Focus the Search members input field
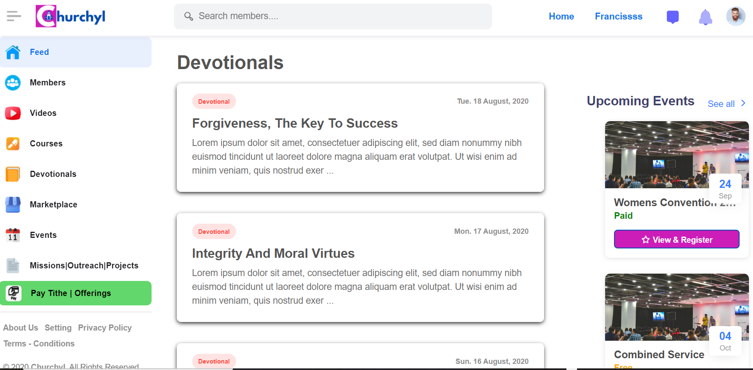753x370 pixels. coord(333,16)
